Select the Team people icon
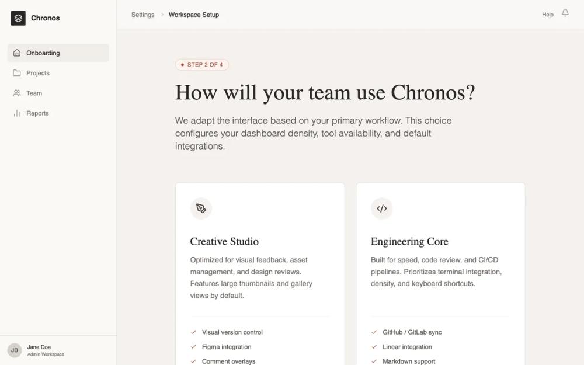The width and height of the screenshot is (584, 365). 16,93
